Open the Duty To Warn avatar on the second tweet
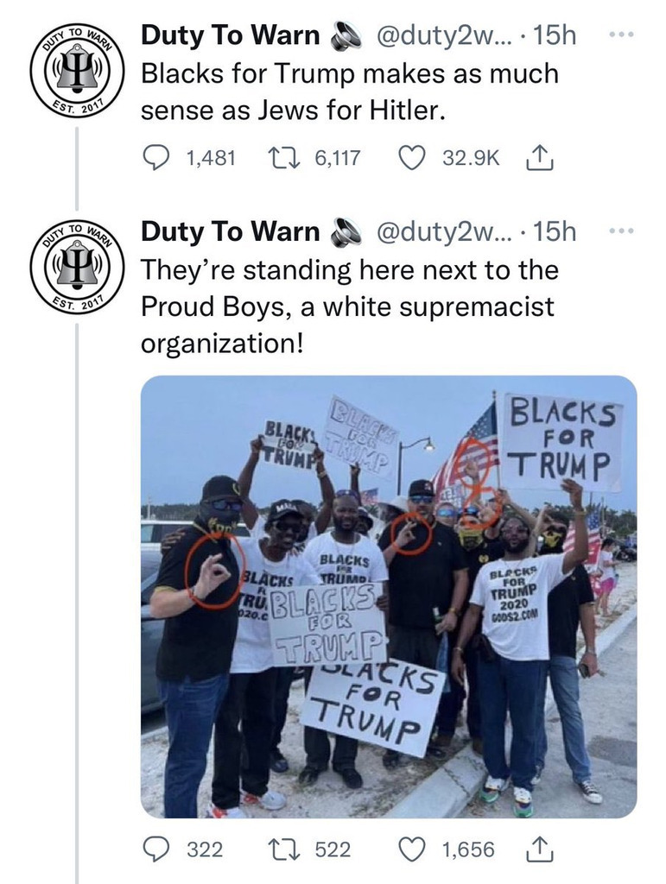The width and height of the screenshot is (666, 884). [x=76, y=265]
